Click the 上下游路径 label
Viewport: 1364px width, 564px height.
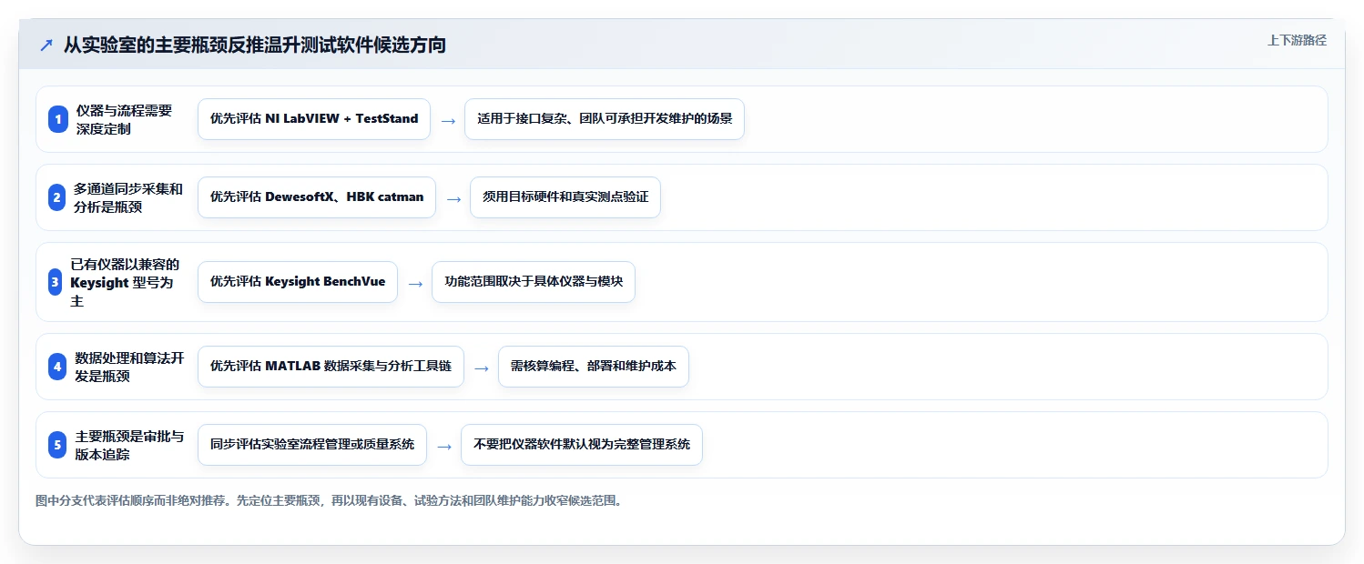click(x=1297, y=40)
